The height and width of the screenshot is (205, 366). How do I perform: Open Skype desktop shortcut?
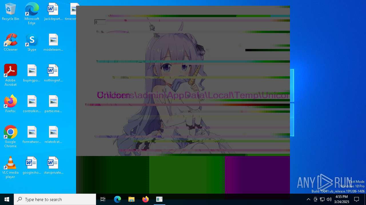pyautogui.click(x=32, y=42)
